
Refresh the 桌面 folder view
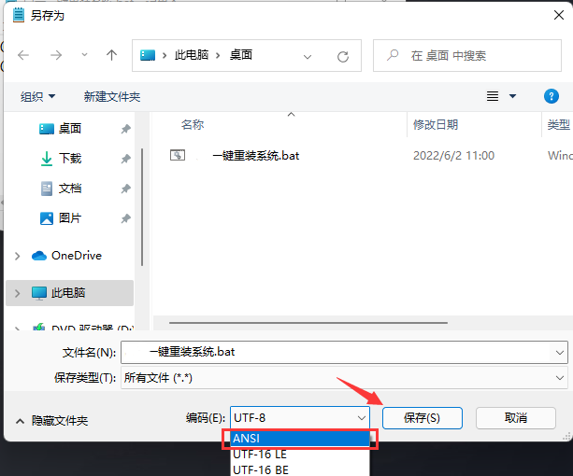(343, 57)
